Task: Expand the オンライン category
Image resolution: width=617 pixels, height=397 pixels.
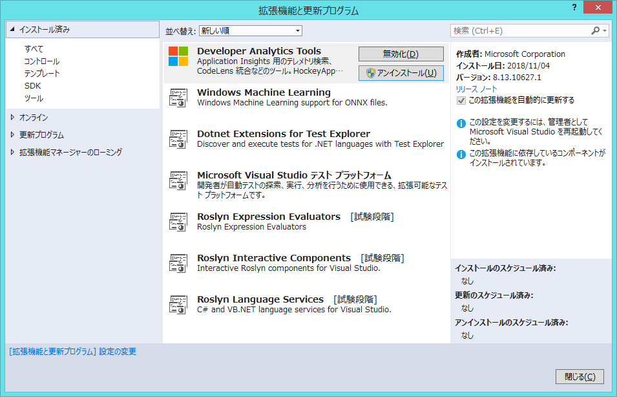Action: coord(12,118)
